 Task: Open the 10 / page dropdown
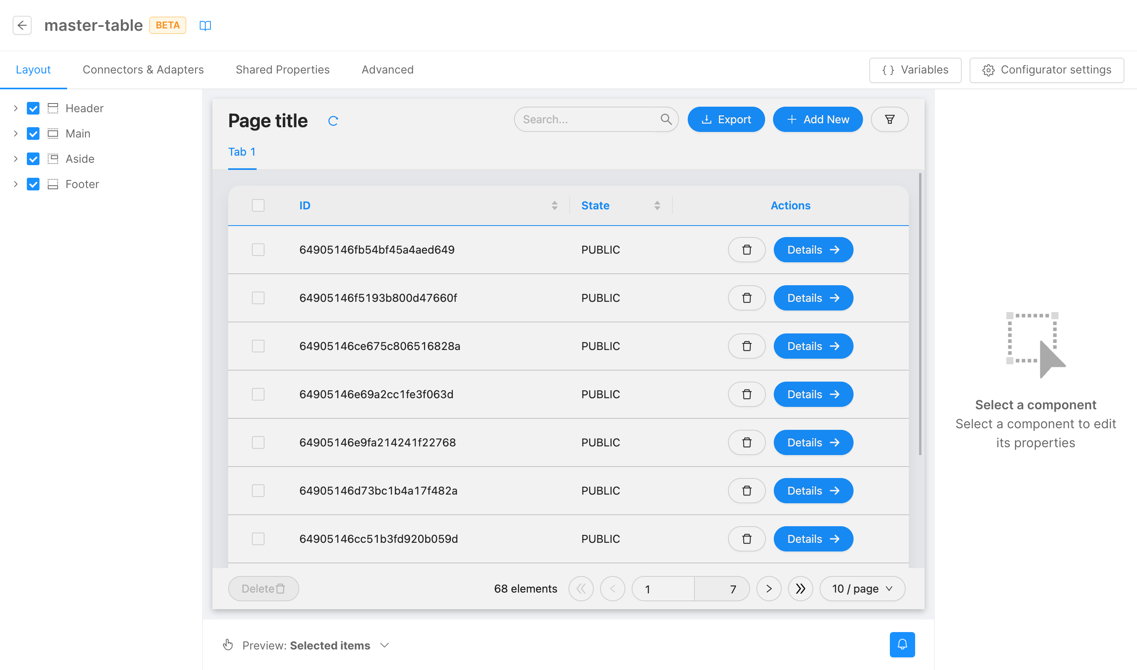(x=862, y=589)
